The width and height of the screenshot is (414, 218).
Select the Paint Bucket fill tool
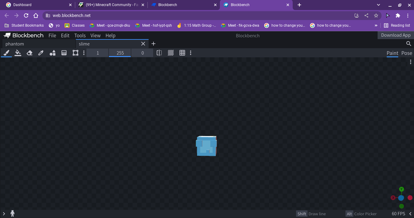(17, 53)
